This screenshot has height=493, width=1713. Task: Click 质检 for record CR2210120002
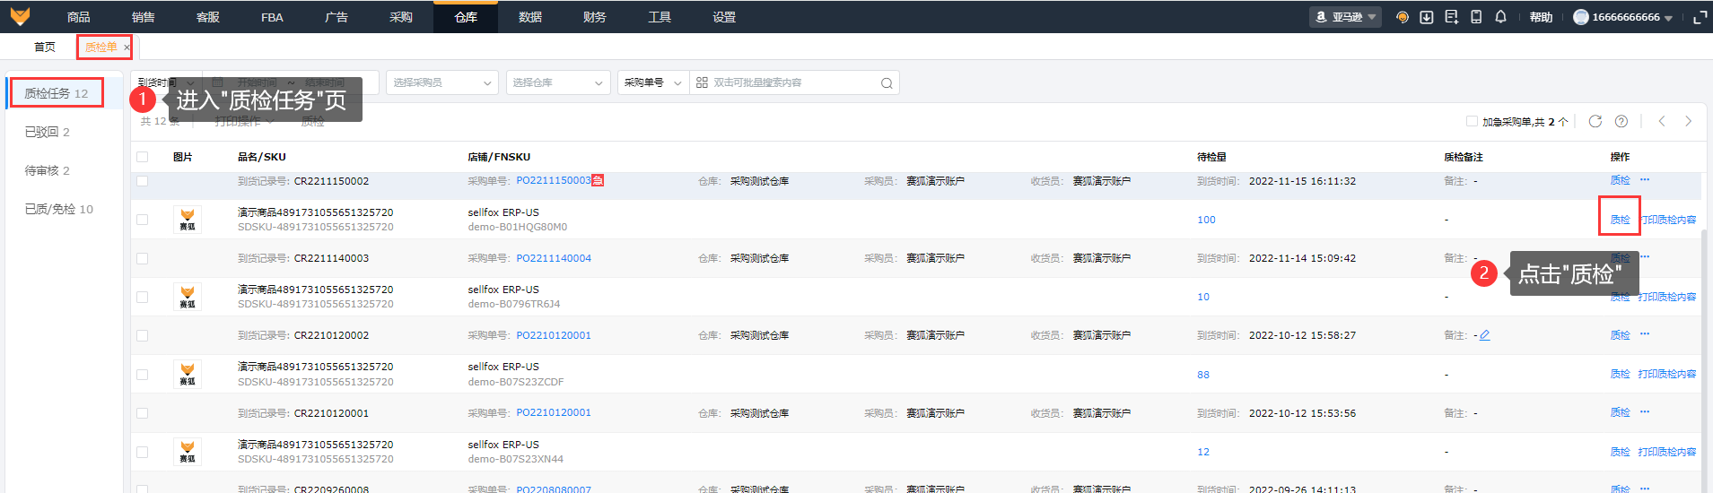(1620, 335)
